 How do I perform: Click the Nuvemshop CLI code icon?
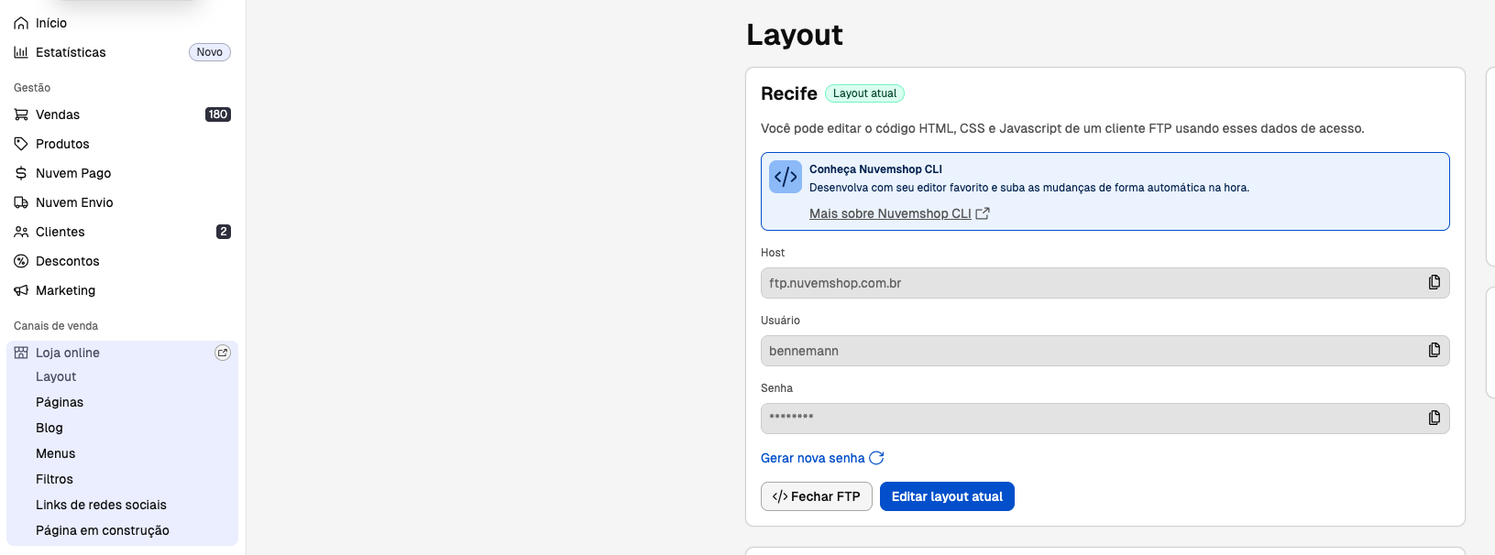click(x=786, y=177)
